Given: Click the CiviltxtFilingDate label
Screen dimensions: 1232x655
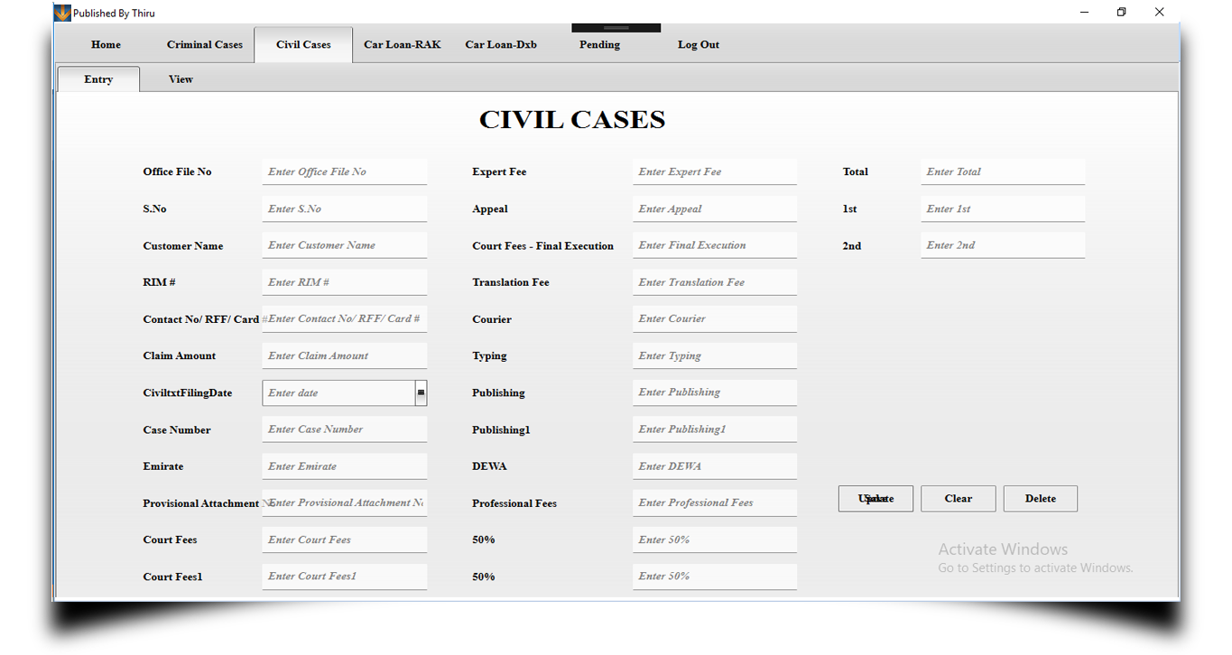Looking at the screenshot, I should click(187, 393).
